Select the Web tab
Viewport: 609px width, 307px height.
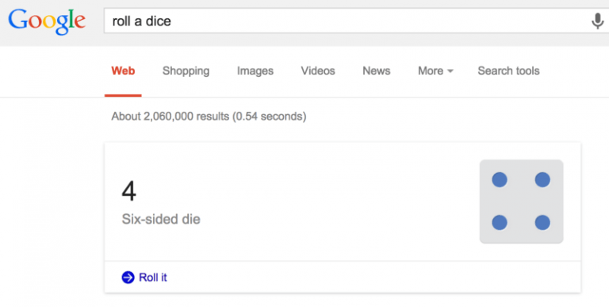click(123, 71)
